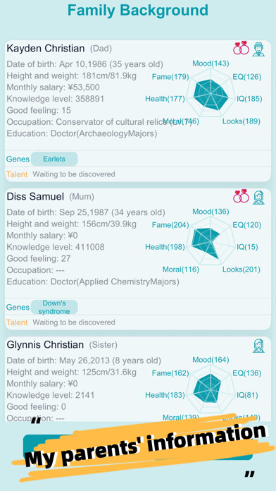Open Diss Samuel's name header

(x=35, y=197)
